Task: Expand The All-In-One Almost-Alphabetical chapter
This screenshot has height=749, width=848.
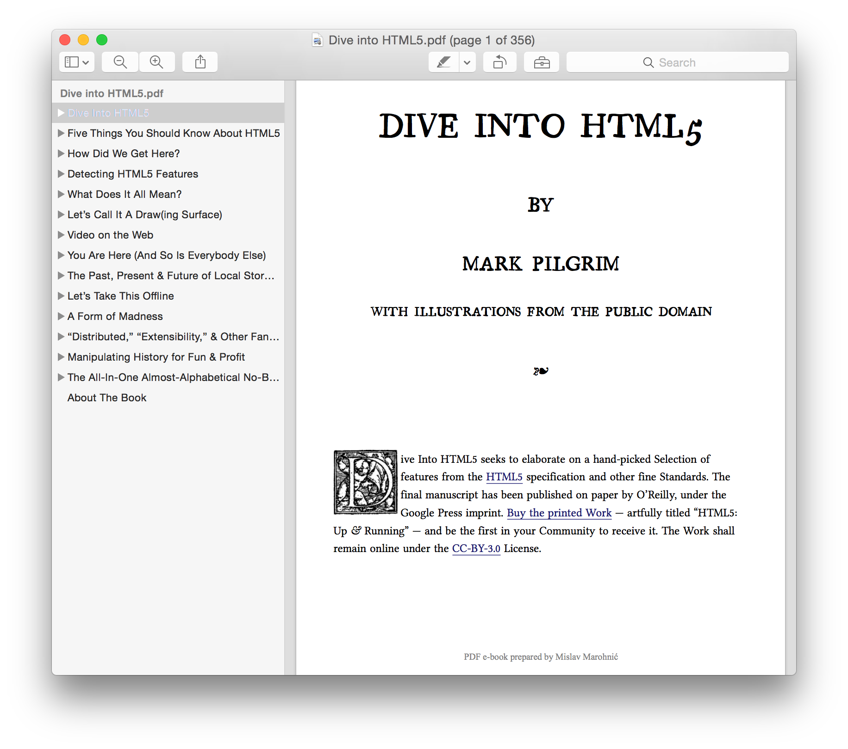Action: 61,377
